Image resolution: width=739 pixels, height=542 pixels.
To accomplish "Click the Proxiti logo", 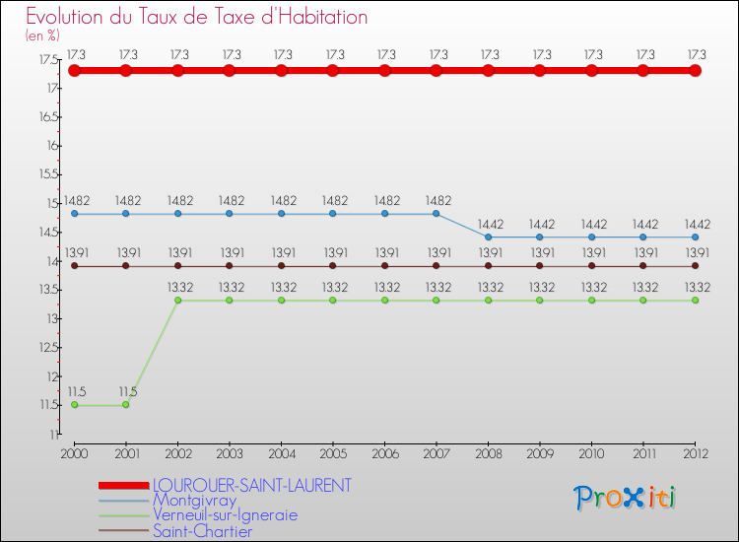I will pos(625,498).
